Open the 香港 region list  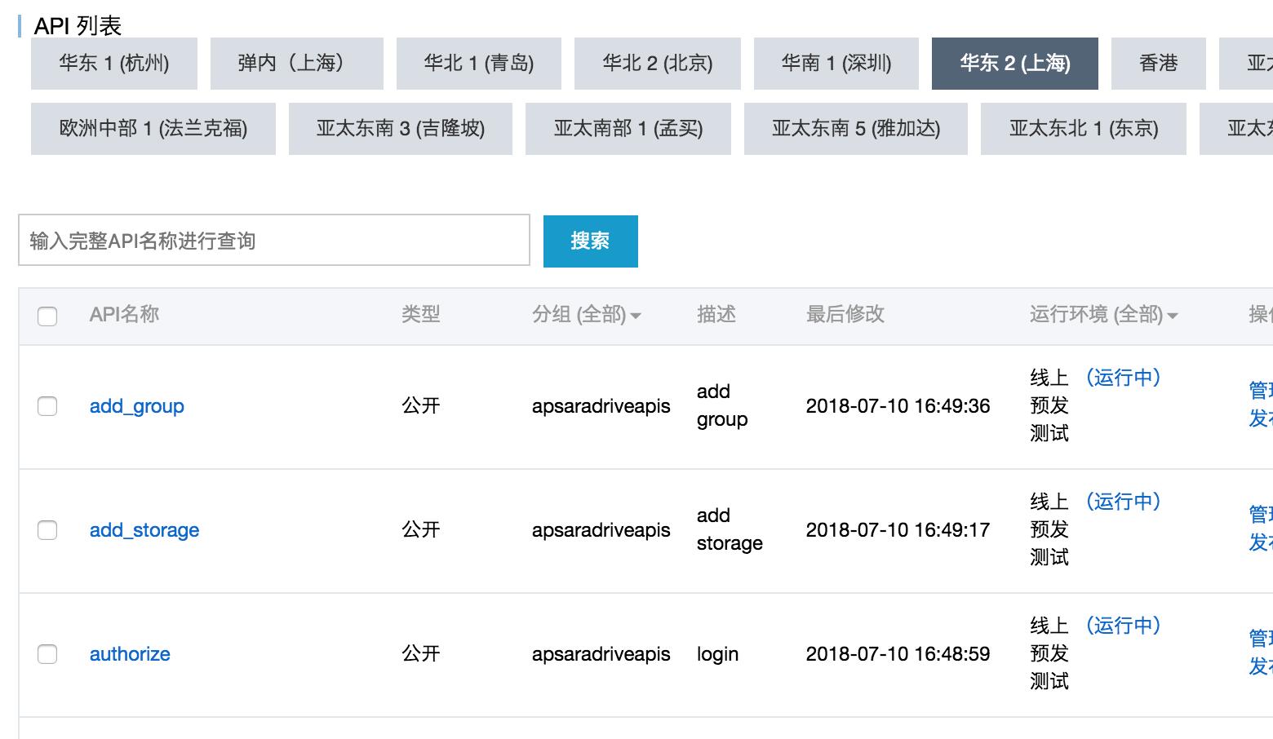[1157, 63]
